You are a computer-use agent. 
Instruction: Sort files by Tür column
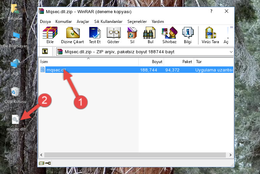214,62
